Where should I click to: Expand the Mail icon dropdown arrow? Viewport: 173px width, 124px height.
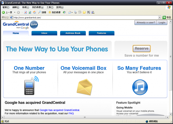72,12
